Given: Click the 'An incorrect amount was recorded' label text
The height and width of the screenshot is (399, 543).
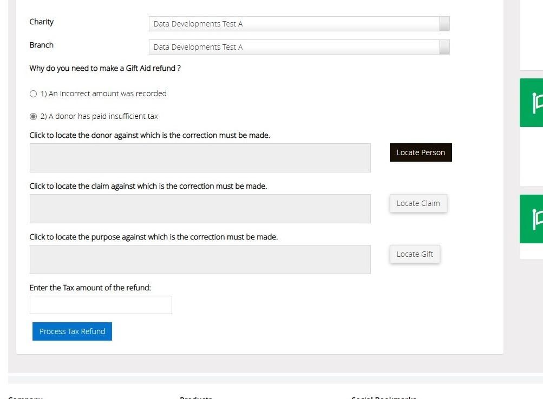Looking at the screenshot, I should pyautogui.click(x=103, y=94).
